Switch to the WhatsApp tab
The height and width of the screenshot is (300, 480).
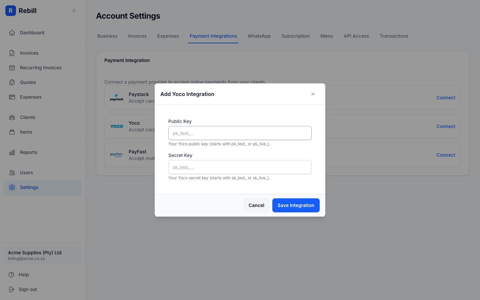tap(259, 36)
